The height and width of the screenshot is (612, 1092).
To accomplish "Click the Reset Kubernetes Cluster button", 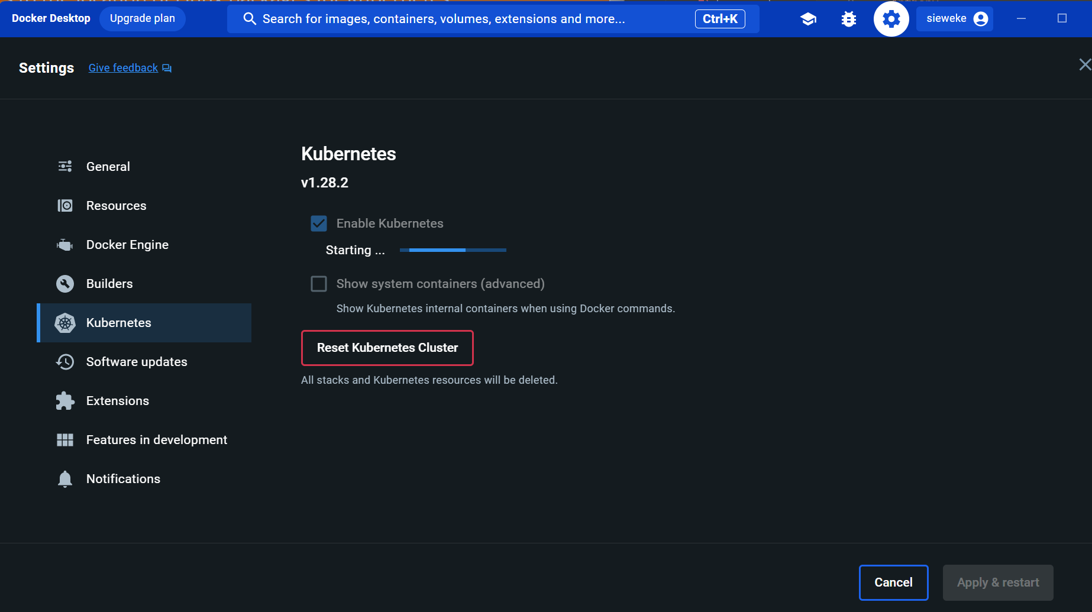I will (387, 348).
